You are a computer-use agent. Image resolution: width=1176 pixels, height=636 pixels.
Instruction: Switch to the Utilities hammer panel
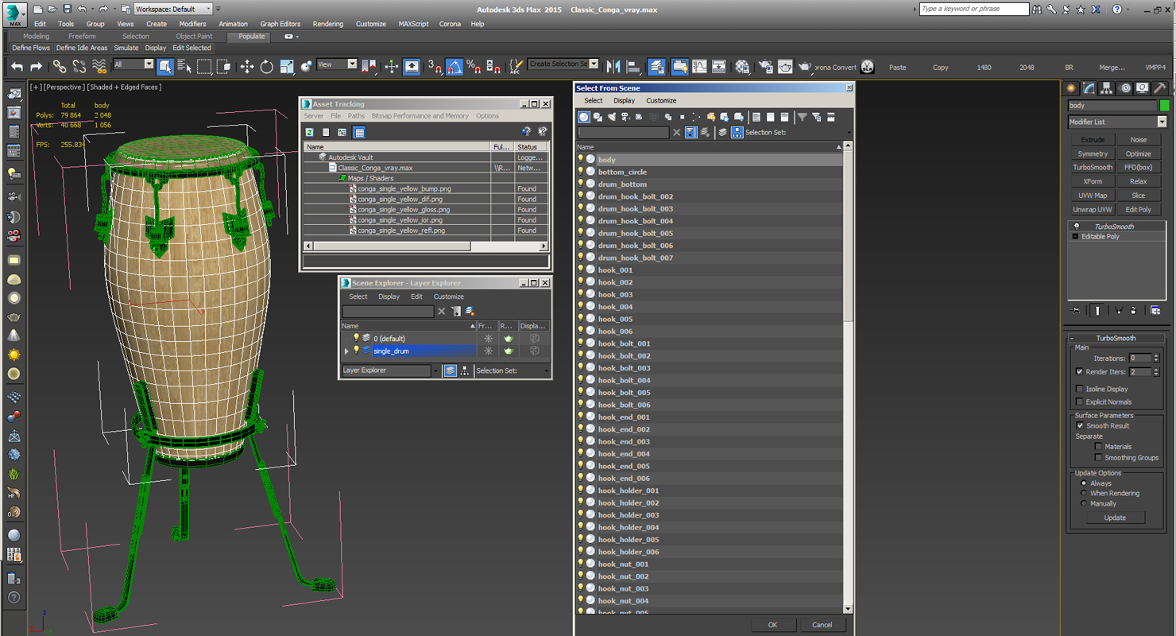click(1160, 88)
